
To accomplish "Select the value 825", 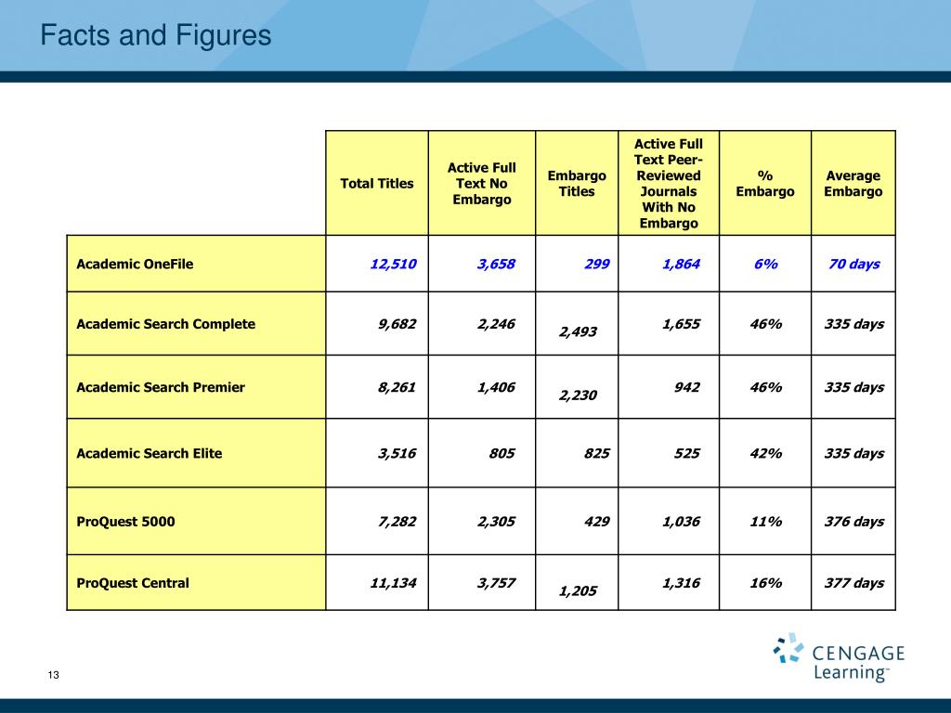I will pyautogui.click(x=597, y=453).
